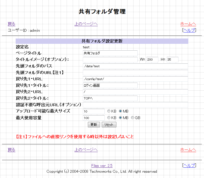Choose KB for 最大使用容量

tap(109, 118)
